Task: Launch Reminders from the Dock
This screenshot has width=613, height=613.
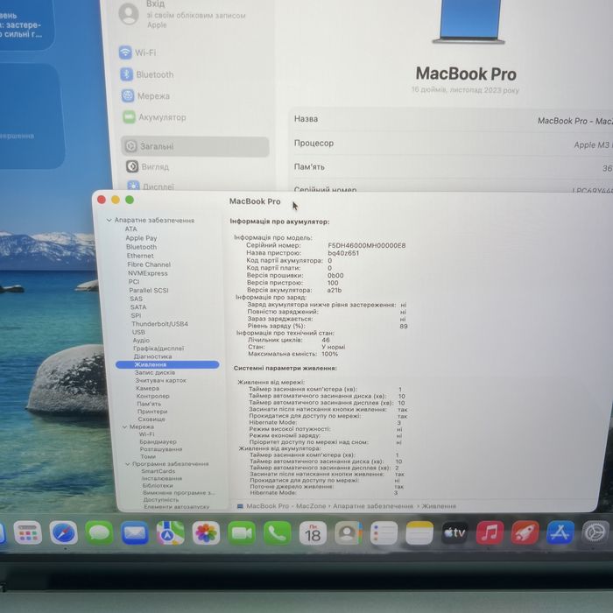Action: coord(384,532)
